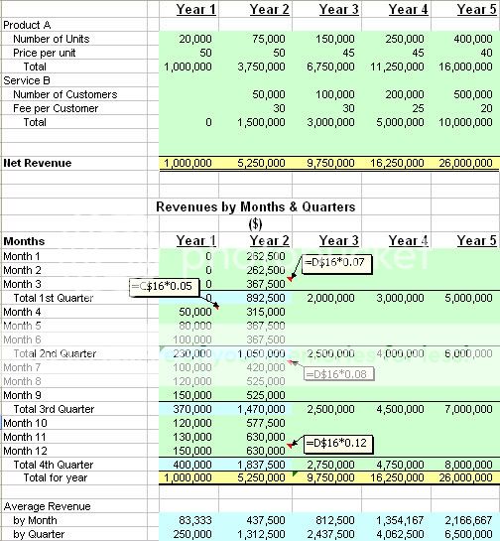Select the Total 1st Quarter Year 2 value 892,500
Image resolution: width=500 pixels, height=541 pixels.
pos(266,298)
